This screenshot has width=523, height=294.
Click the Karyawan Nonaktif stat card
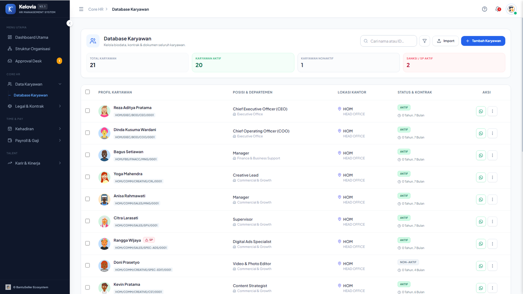[348, 62]
